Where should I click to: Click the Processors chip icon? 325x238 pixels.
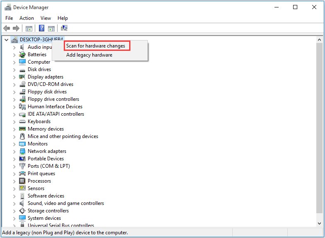22,181
